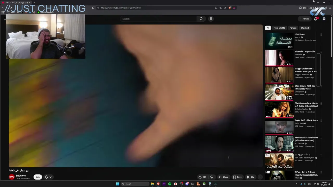This screenshot has height=187, width=333.
Task: Save the video with the Save button
Action: click(237, 177)
